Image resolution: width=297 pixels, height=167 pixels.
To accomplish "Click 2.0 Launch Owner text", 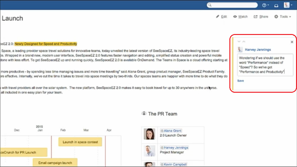I will pyautogui.click(x=173, y=135).
